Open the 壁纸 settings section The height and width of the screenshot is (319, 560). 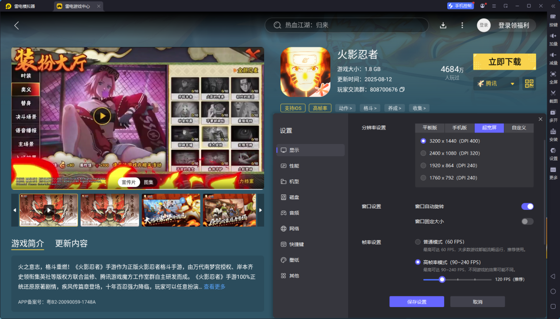point(311,260)
